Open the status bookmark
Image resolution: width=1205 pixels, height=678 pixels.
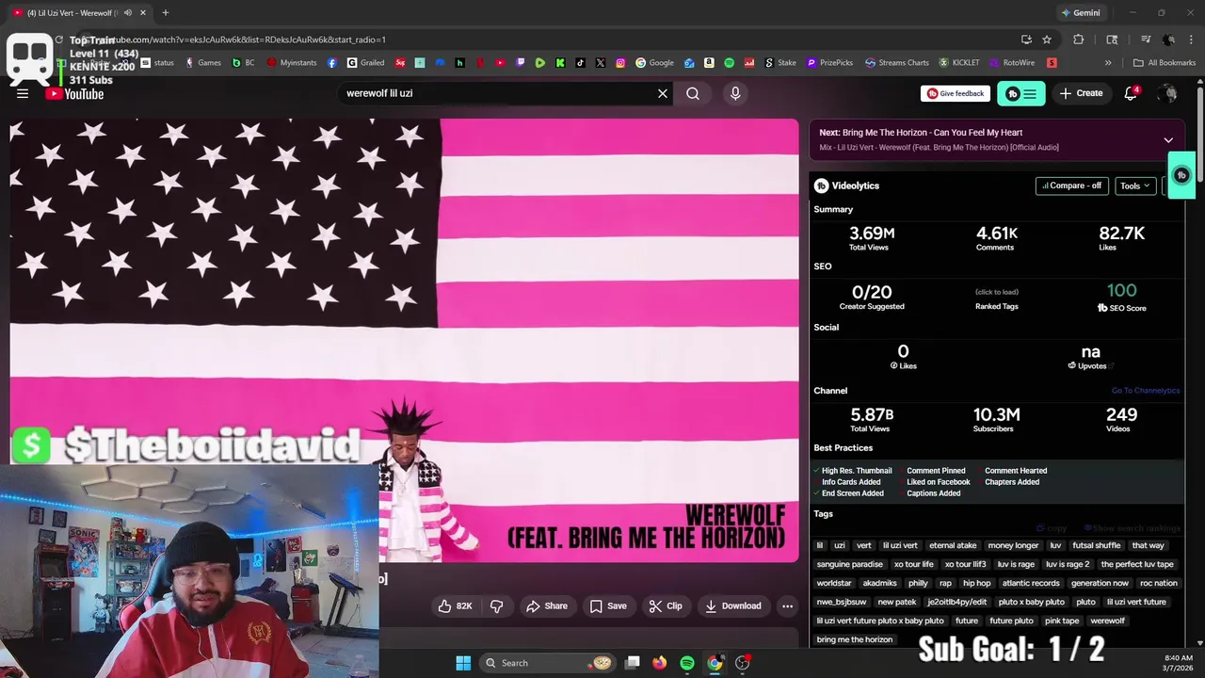pyautogui.click(x=157, y=63)
